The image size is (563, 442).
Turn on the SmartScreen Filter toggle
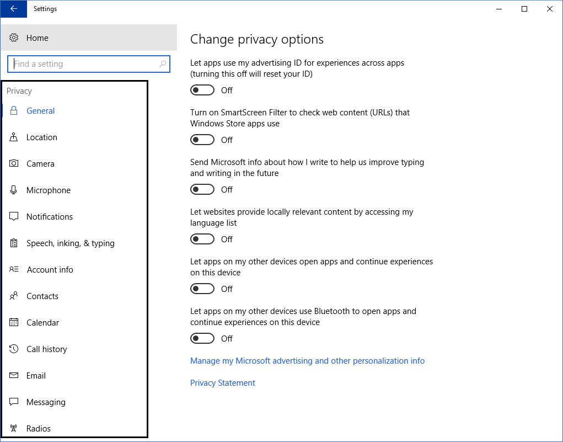202,140
